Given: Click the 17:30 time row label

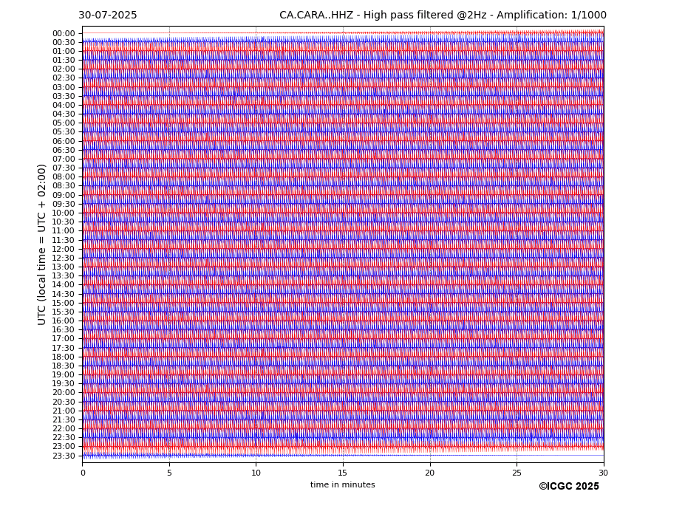Looking at the screenshot, I should (x=64, y=348).
